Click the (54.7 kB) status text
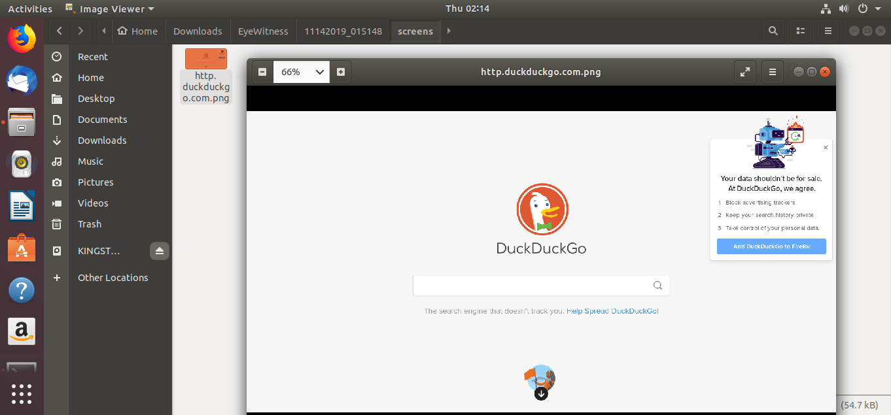 (860, 405)
